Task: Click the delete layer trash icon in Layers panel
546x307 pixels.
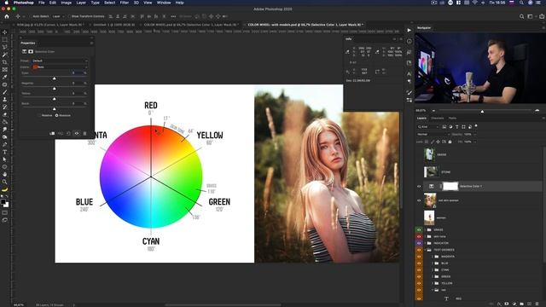Action: (x=537, y=304)
